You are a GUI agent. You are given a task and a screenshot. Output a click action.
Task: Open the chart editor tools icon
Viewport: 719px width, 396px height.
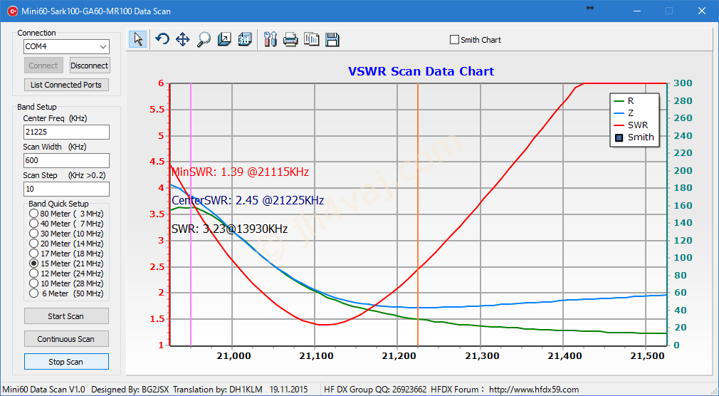click(270, 39)
